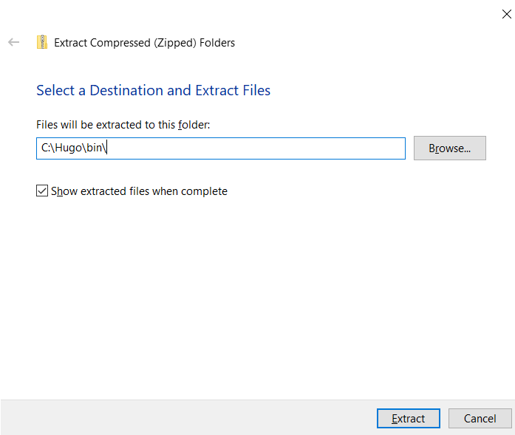Click the destination folder path field

(221, 148)
